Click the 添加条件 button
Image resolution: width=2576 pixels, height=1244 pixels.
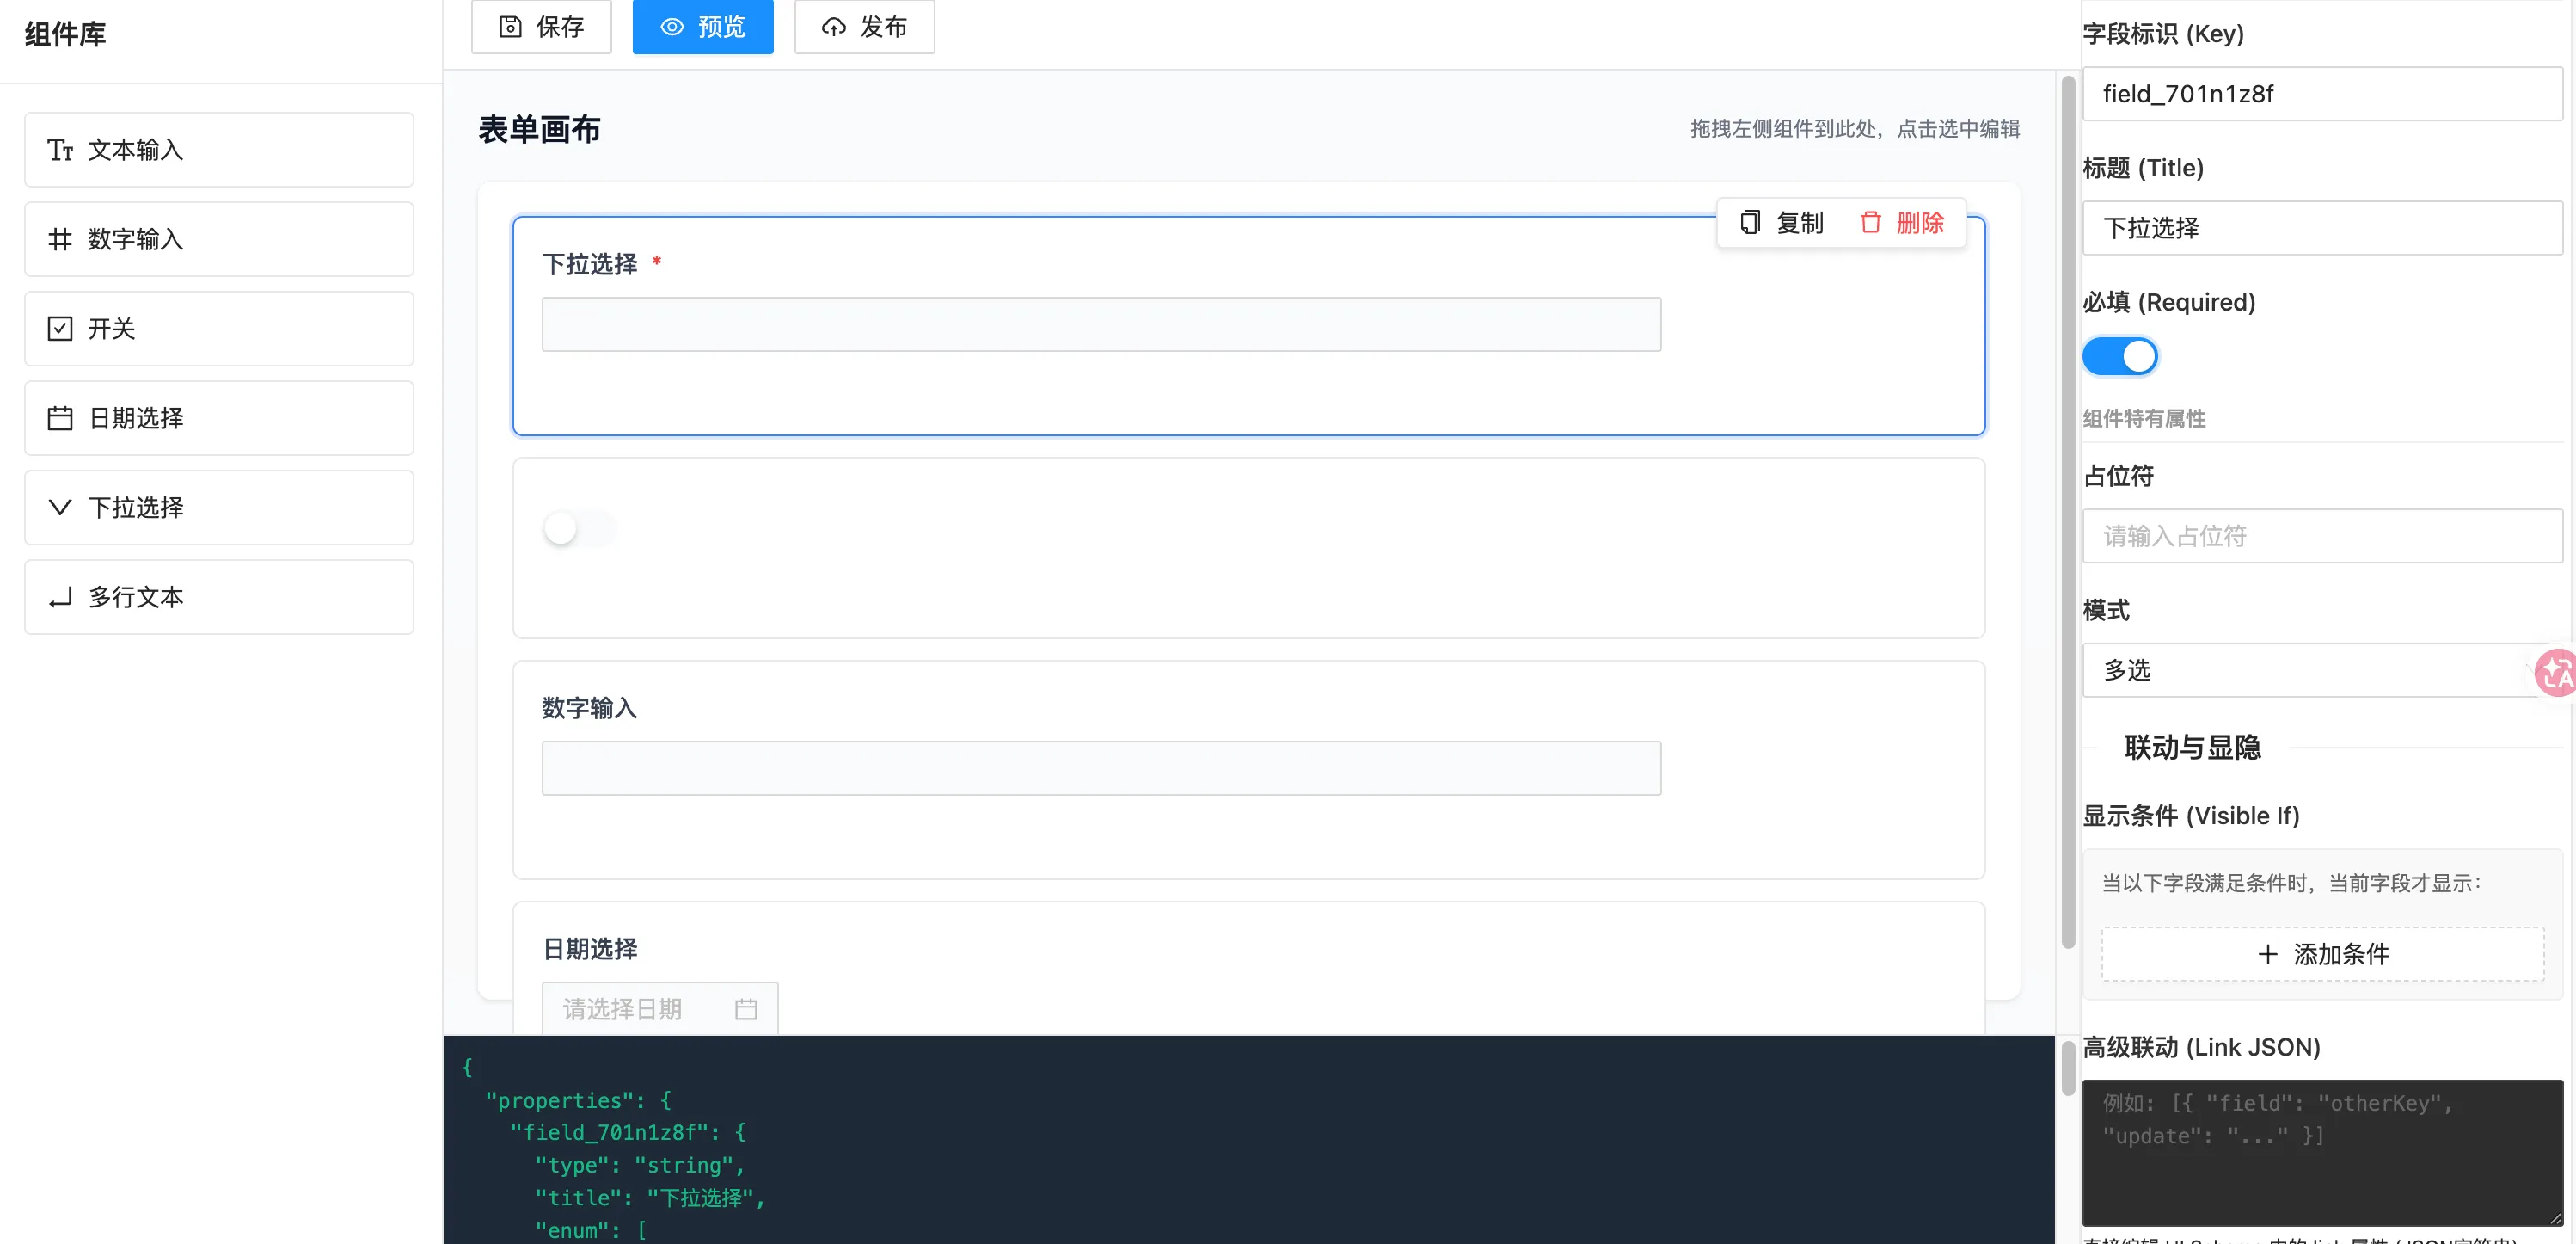pos(2322,954)
